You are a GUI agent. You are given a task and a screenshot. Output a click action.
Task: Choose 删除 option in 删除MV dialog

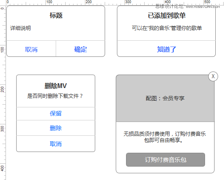[56, 128]
